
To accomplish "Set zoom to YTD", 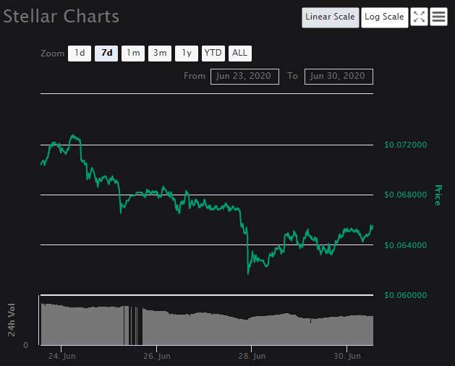I will pyautogui.click(x=213, y=54).
